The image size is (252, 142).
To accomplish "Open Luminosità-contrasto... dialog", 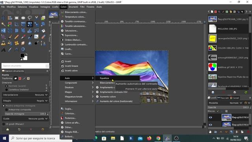I will coord(77,45).
